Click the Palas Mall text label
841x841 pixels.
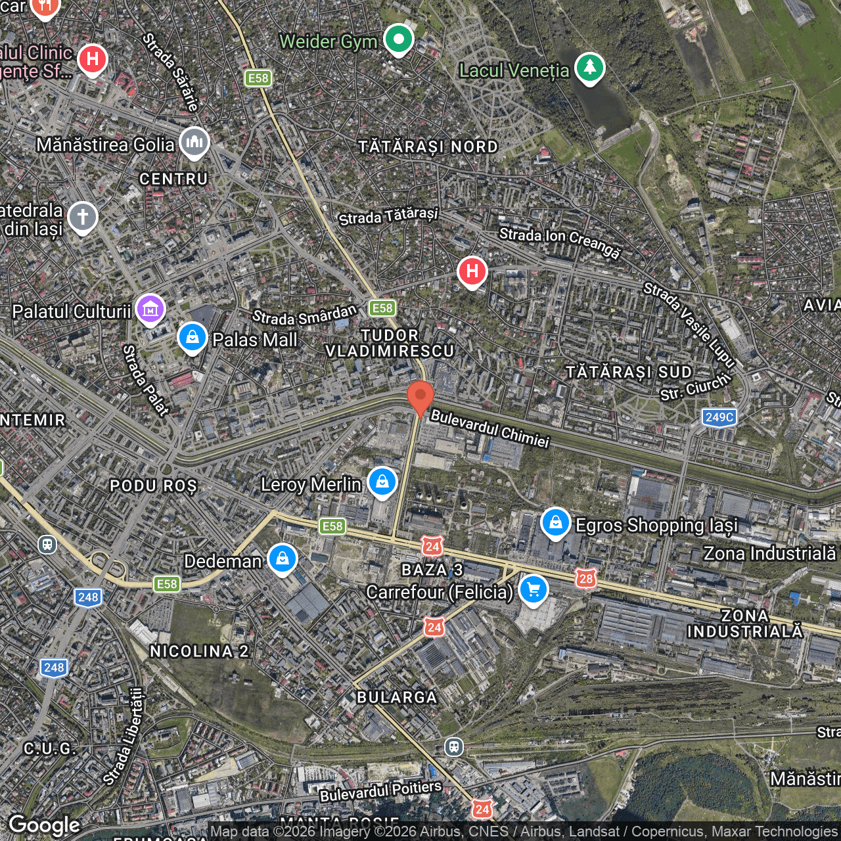pos(255,340)
